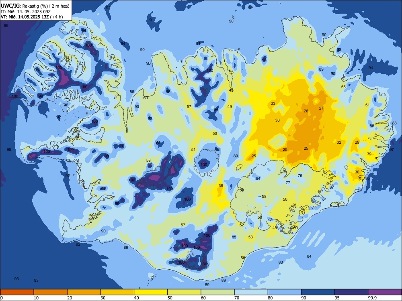Click the humidity value '76' on map
This screenshot has height=301, width=402.
click(300, 176)
